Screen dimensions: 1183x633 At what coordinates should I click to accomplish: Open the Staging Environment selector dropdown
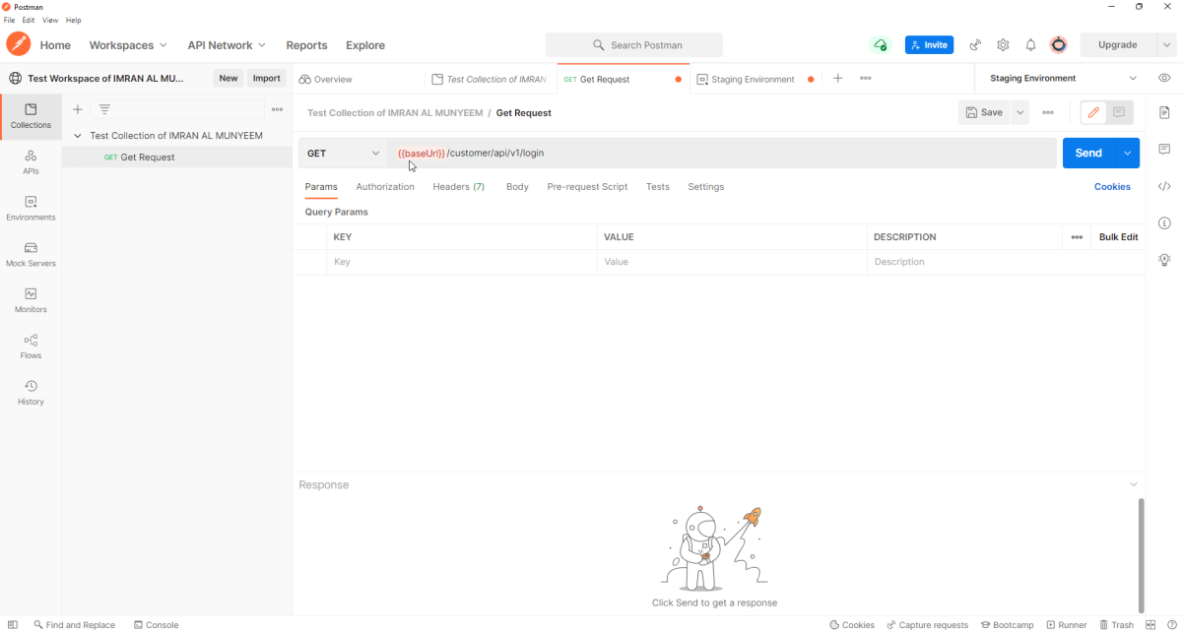pyautogui.click(x=1063, y=79)
